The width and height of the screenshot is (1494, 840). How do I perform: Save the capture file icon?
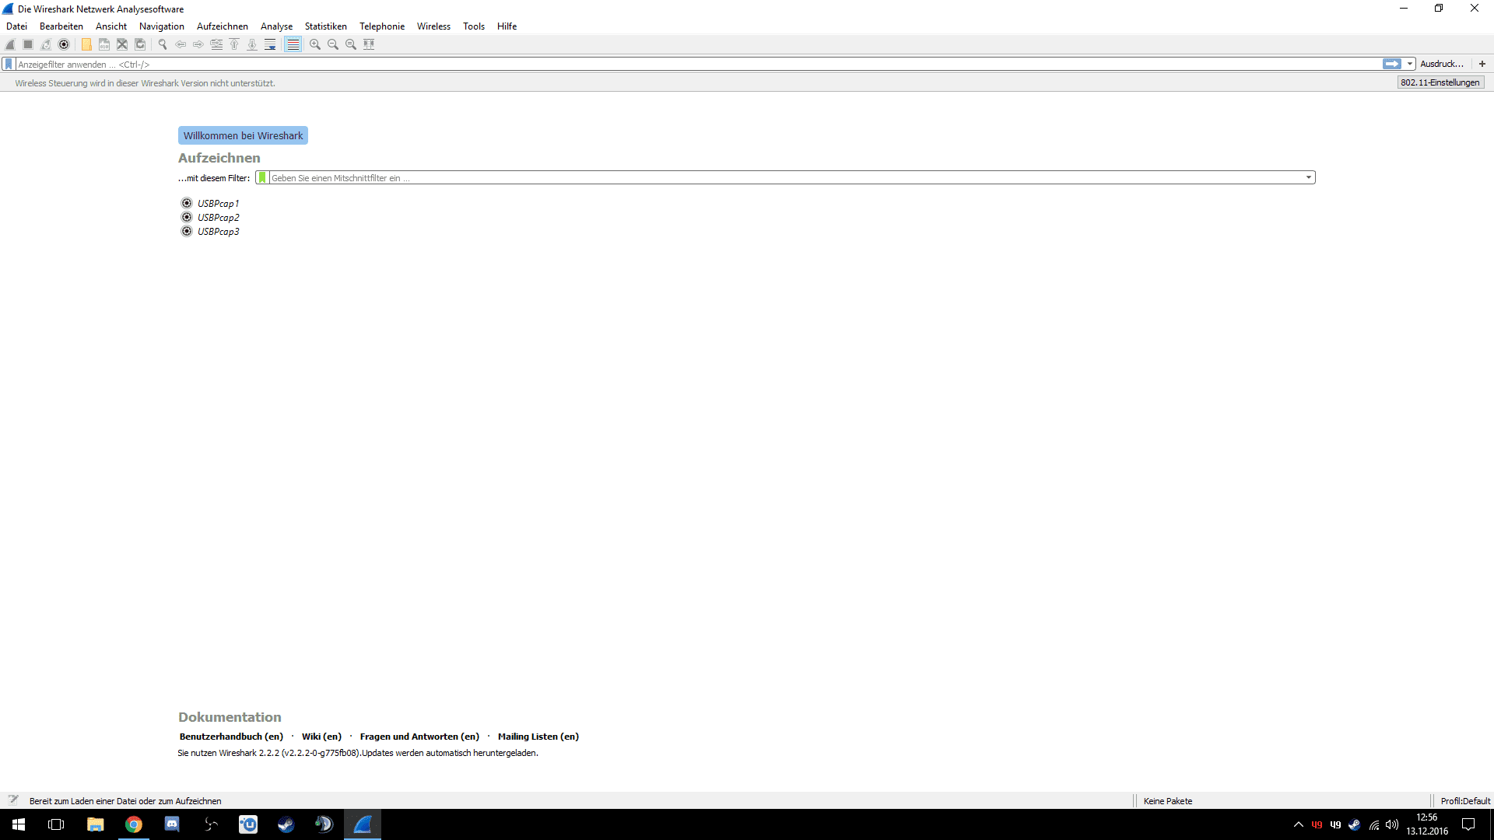pos(104,44)
